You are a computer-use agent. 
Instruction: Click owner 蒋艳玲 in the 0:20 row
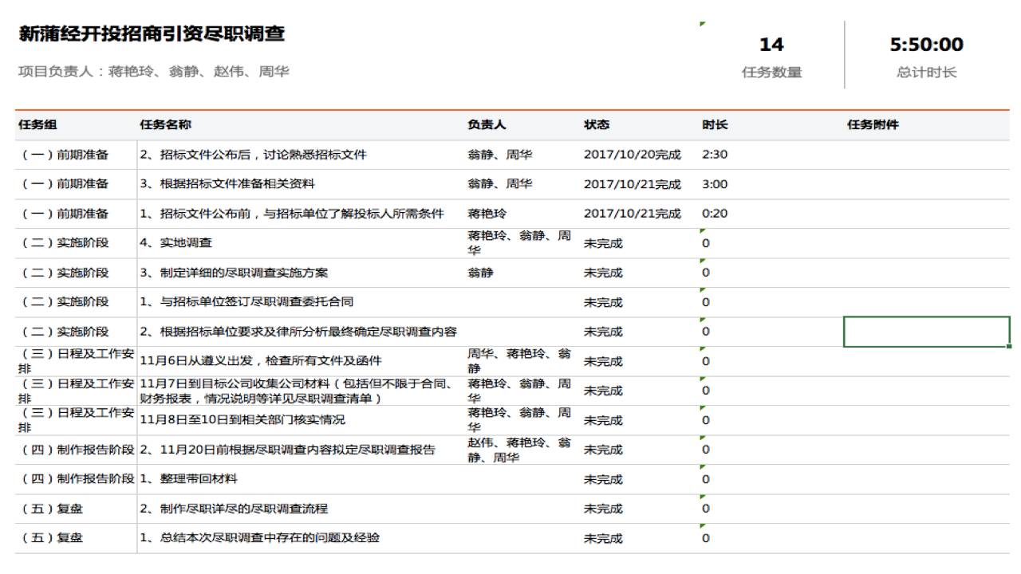(487, 214)
